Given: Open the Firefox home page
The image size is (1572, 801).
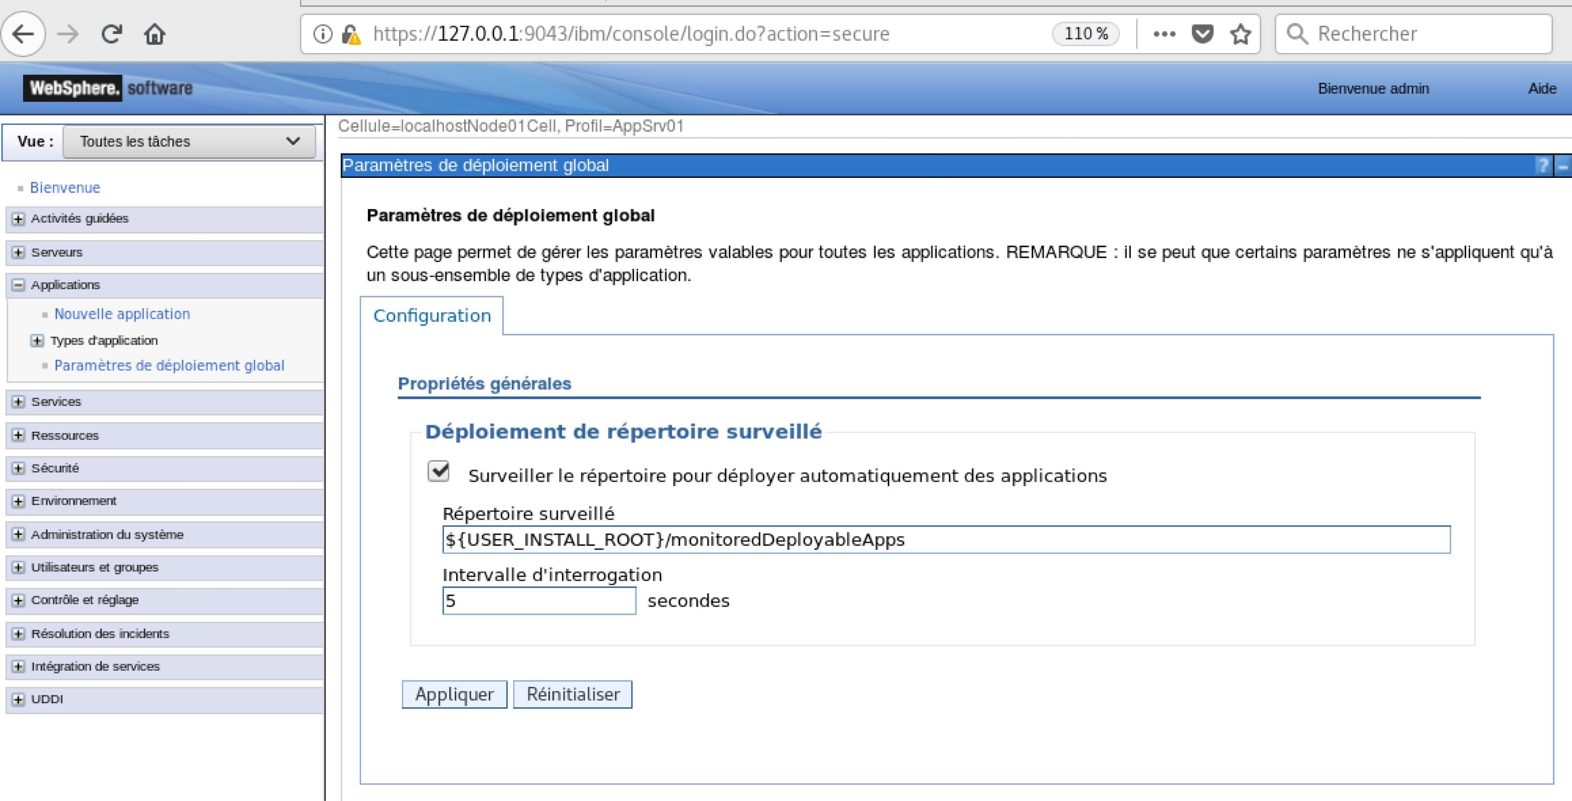Looking at the screenshot, I should click(155, 34).
